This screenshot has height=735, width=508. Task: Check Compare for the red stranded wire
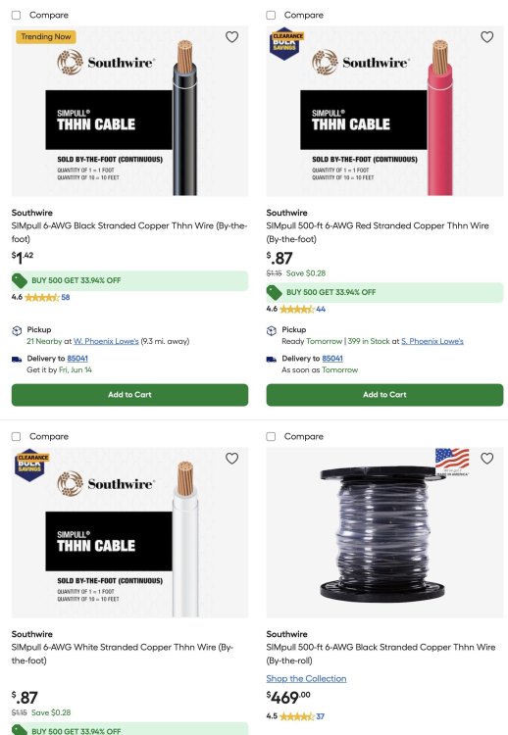tap(271, 15)
